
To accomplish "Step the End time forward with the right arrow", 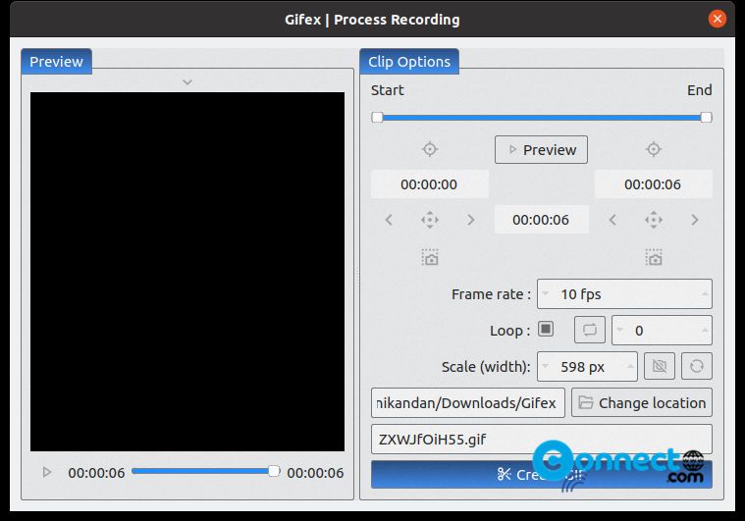I will [x=695, y=220].
